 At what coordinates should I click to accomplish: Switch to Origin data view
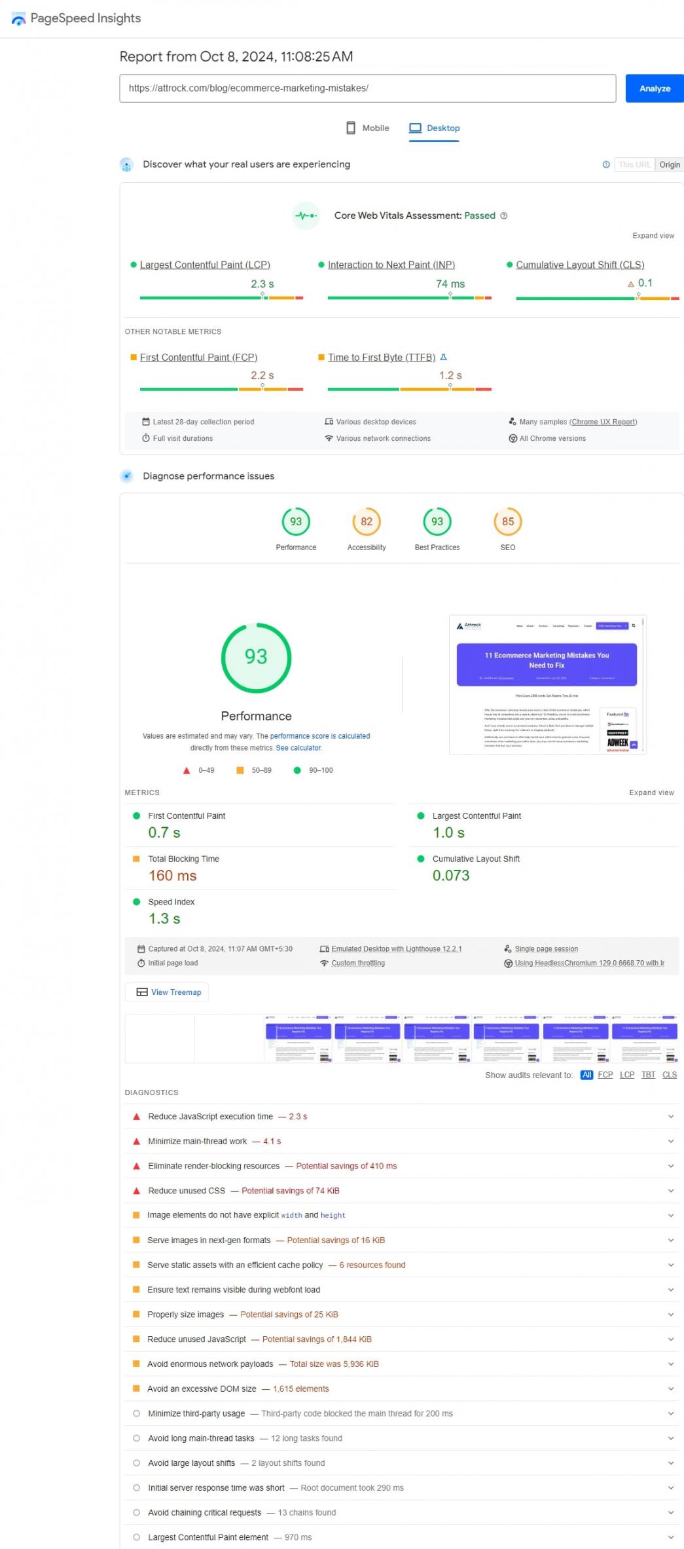coord(669,165)
